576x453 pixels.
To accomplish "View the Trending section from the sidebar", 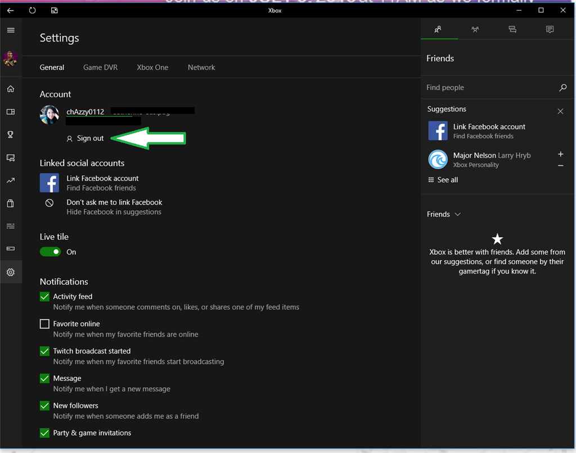I will (10, 180).
